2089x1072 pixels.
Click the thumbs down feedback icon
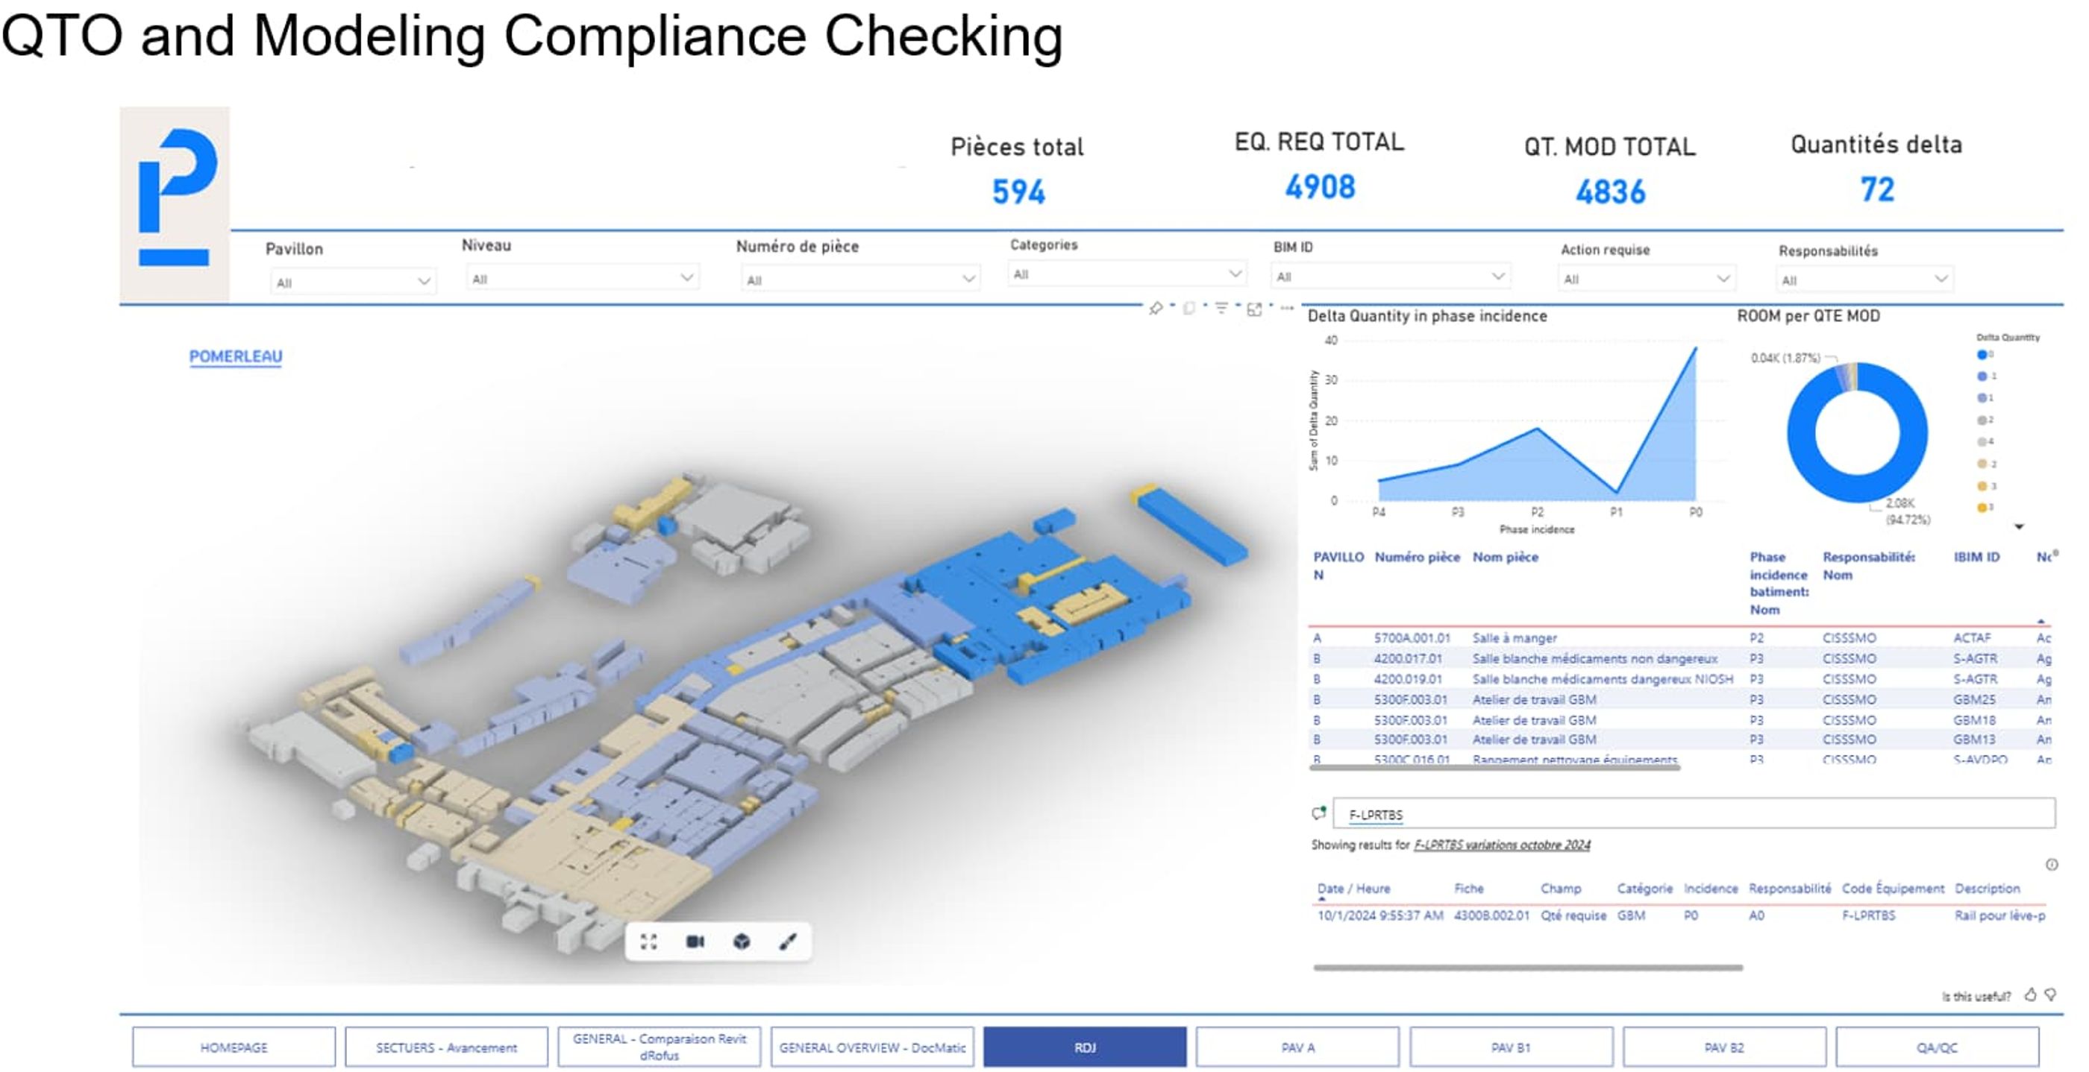click(2050, 995)
